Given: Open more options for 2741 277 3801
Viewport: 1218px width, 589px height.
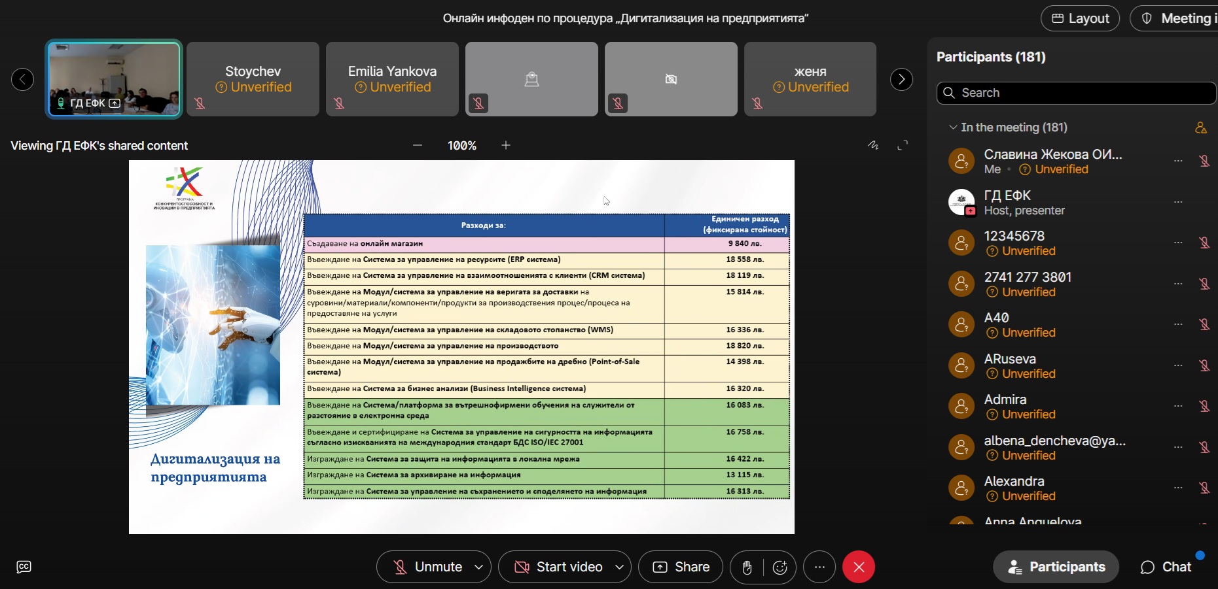Looking at the screenshot, I should [1178, 284].
